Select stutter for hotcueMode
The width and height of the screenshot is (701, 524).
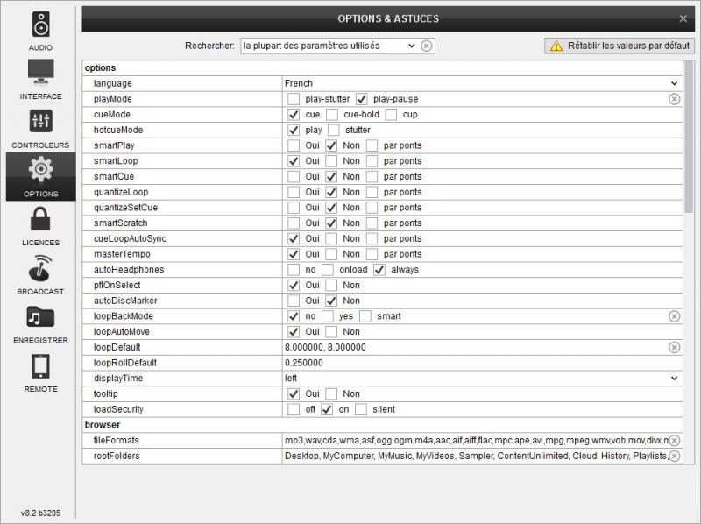coord(334,130)
